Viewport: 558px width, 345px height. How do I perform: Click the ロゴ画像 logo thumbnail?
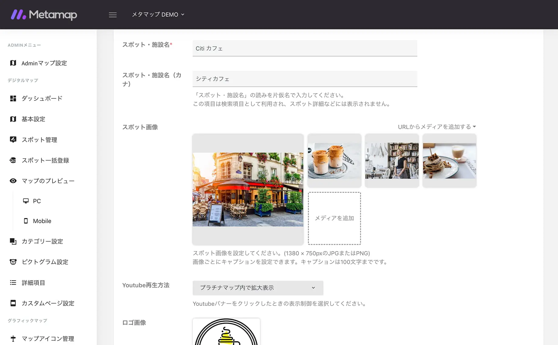tap(226, 332)
